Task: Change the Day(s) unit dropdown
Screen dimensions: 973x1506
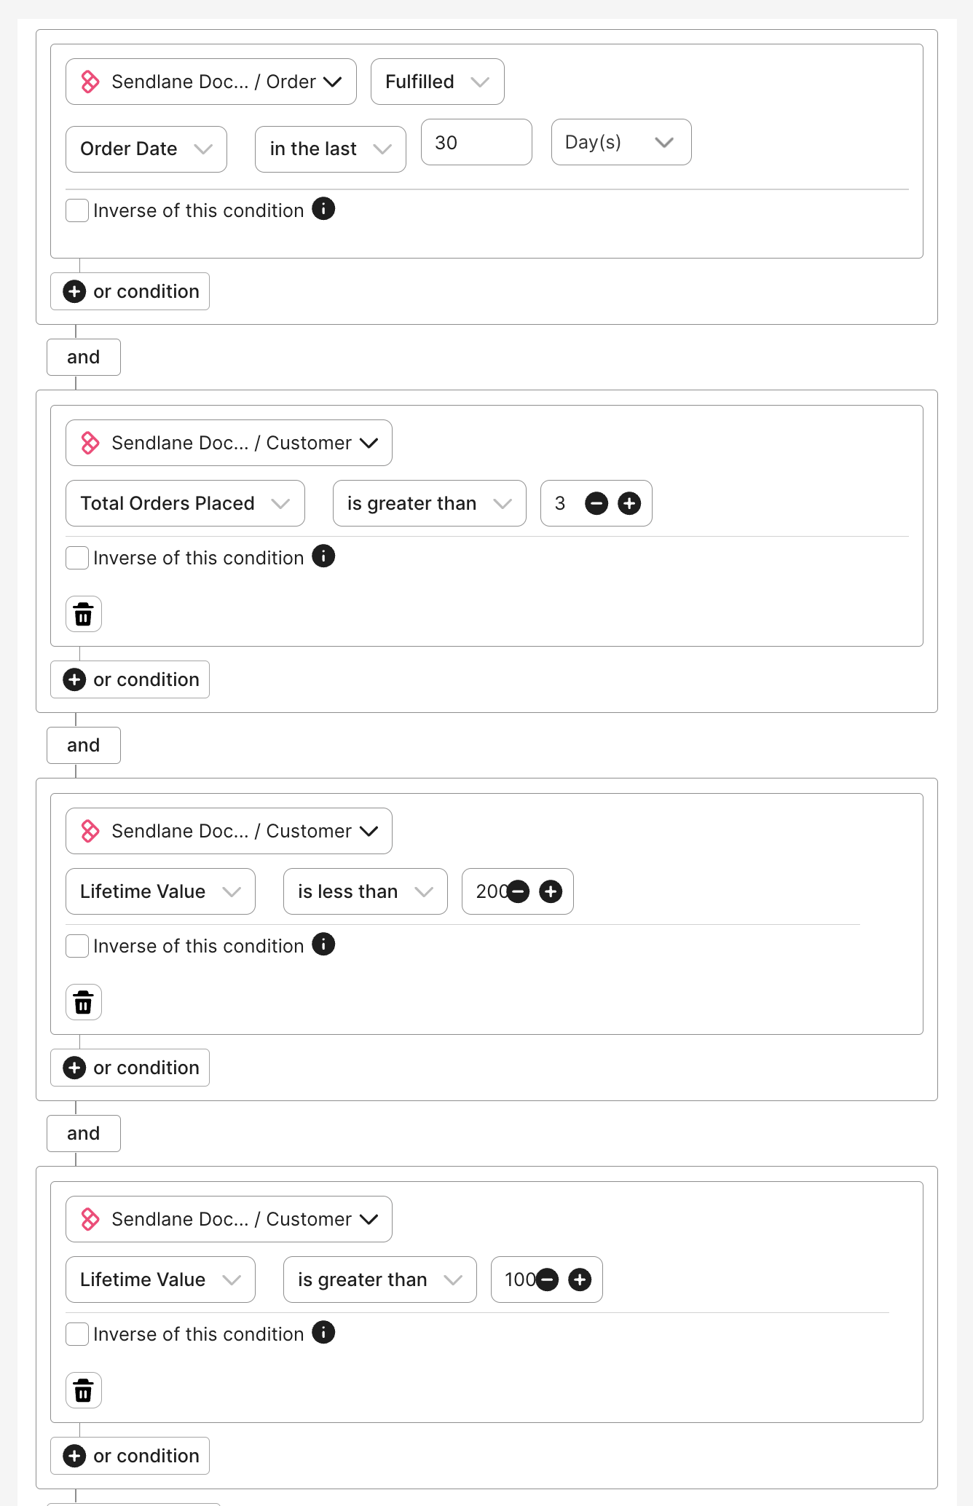Action: pyautogui.click(x=620, y=142)
